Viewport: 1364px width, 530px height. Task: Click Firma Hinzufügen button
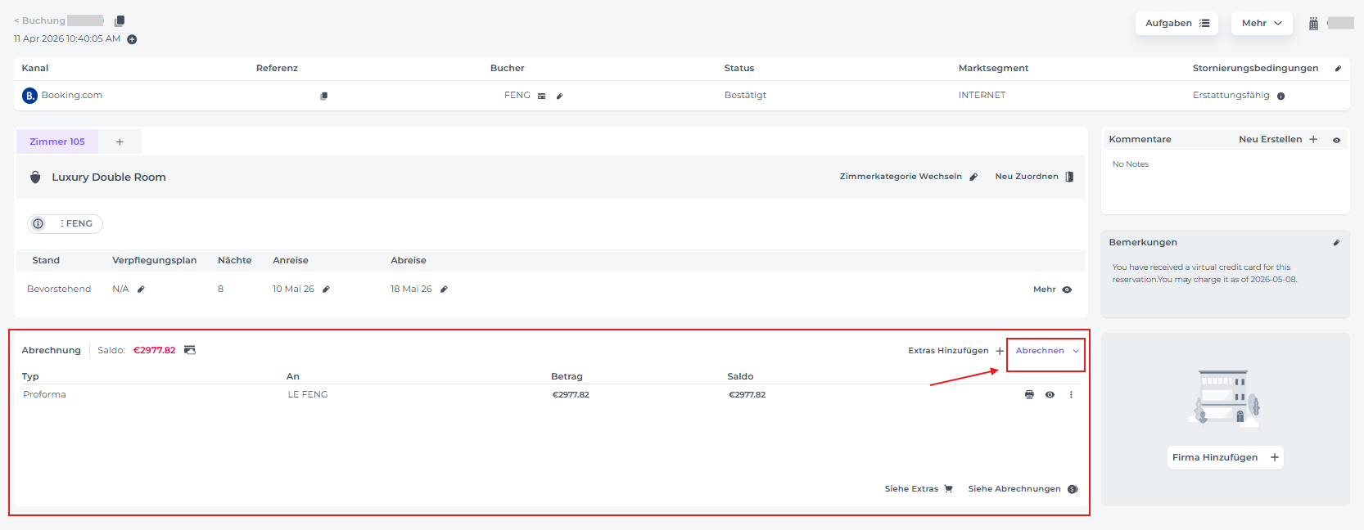(x=1225, y=457)
